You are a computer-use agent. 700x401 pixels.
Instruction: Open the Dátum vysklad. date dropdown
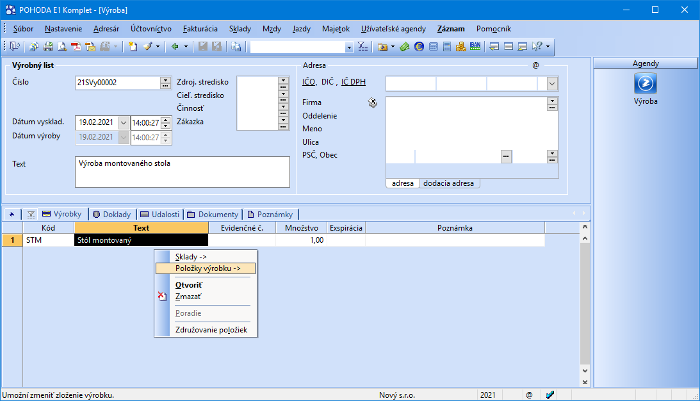point(123,122)
